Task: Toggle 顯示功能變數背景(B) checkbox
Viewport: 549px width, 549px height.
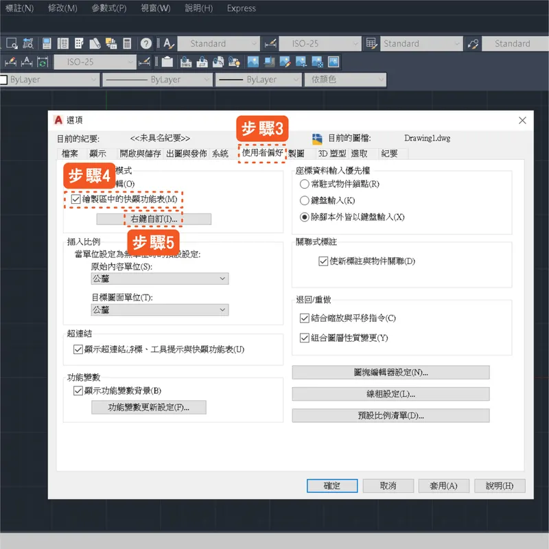Action: (x=78, y=390)
